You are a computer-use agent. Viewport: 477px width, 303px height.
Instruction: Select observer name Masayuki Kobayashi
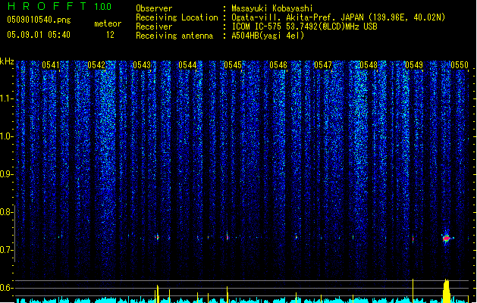click(x=272, y=8)
